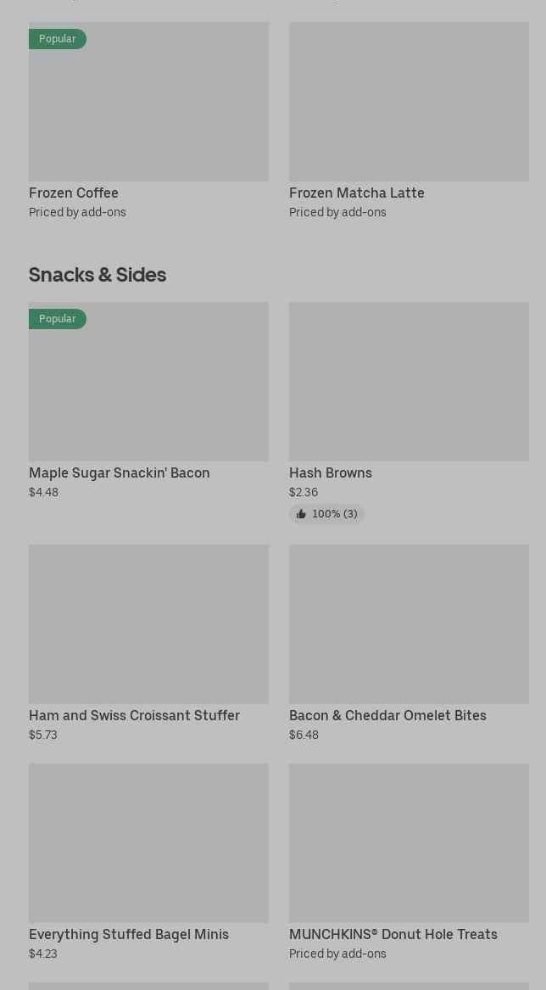This screenshot has width=546, height=990.
Task: Click the Popular badge on Frozen Coffee
Action: [x=58, y=39]
